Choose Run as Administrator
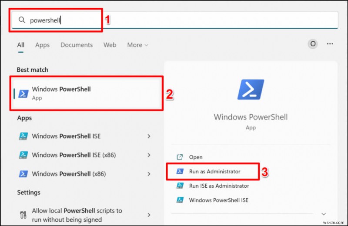The height and width of the screenshot is (226, 348). (x=214, y=171)
